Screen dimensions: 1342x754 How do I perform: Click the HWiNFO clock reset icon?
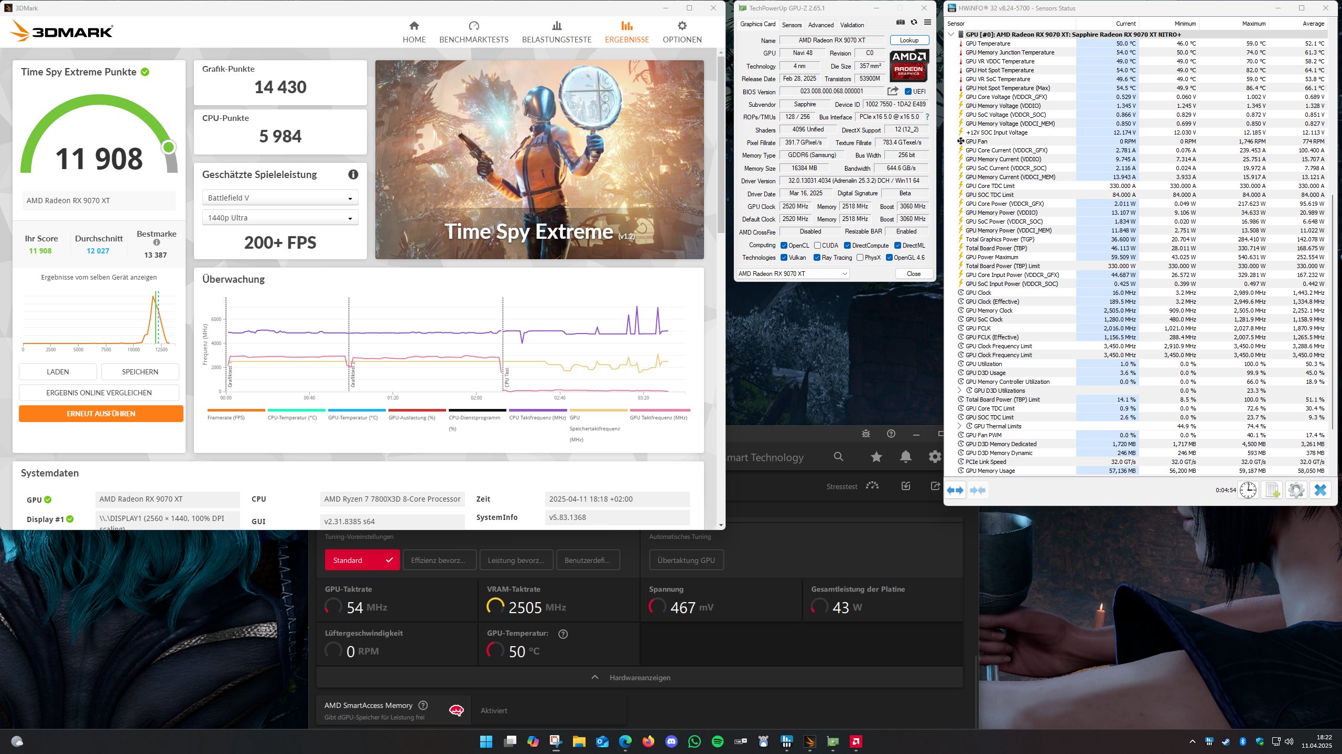point(1248,491)
